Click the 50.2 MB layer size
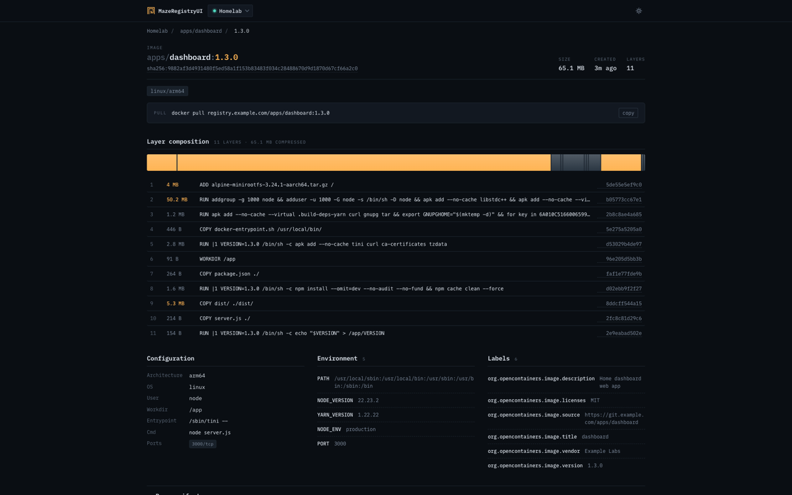This screenshot has height=495, width=792. coord(177,200)
